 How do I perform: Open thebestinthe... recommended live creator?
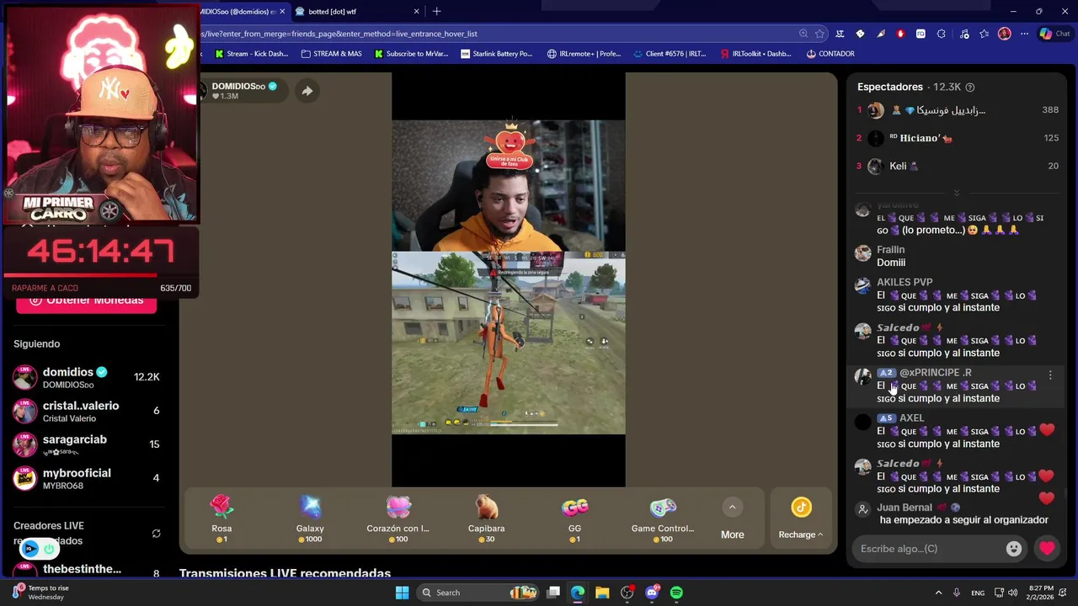coord(88,570)
